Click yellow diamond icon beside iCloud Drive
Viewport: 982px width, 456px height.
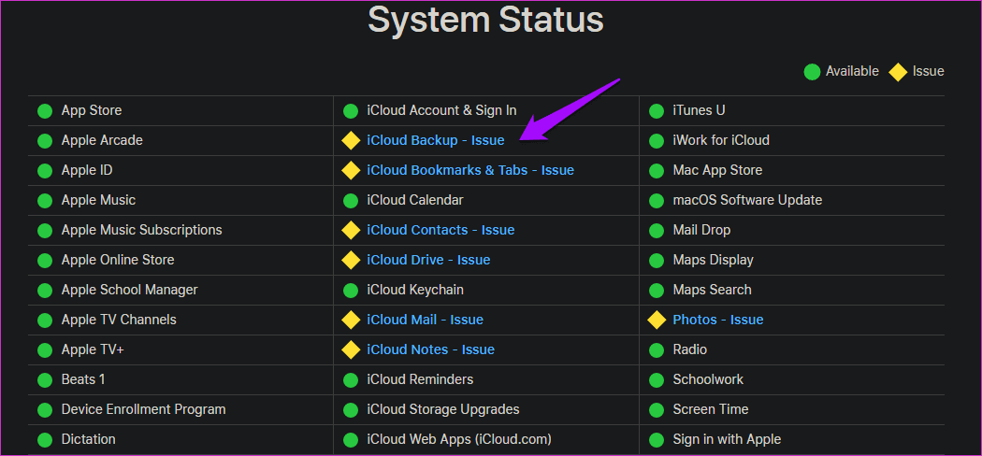351,260
